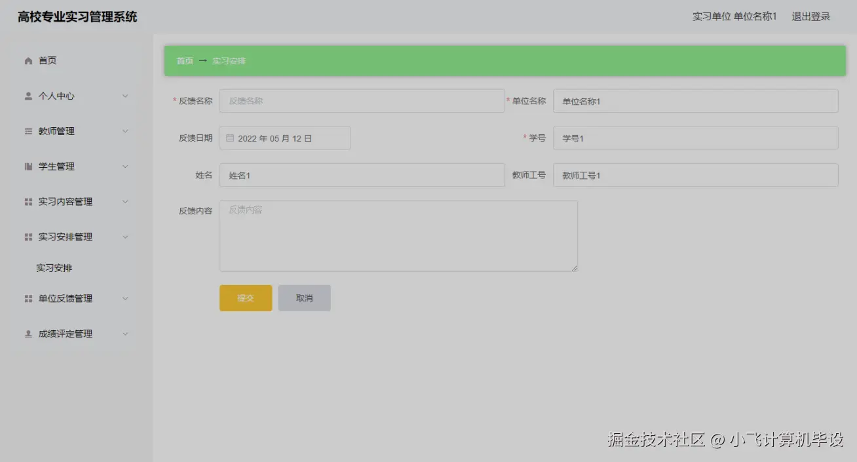Click the grid icon beside 实习内容管理
The width and height of the screenshot is (857, 462).
(x=28, y=202)
